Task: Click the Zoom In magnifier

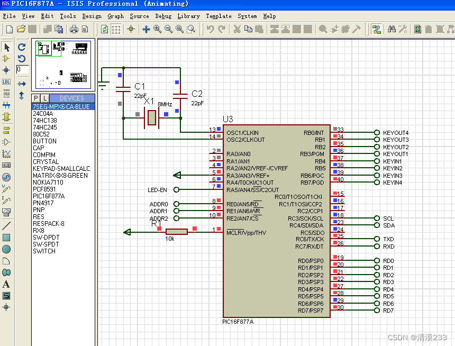Action: point(158,29)
